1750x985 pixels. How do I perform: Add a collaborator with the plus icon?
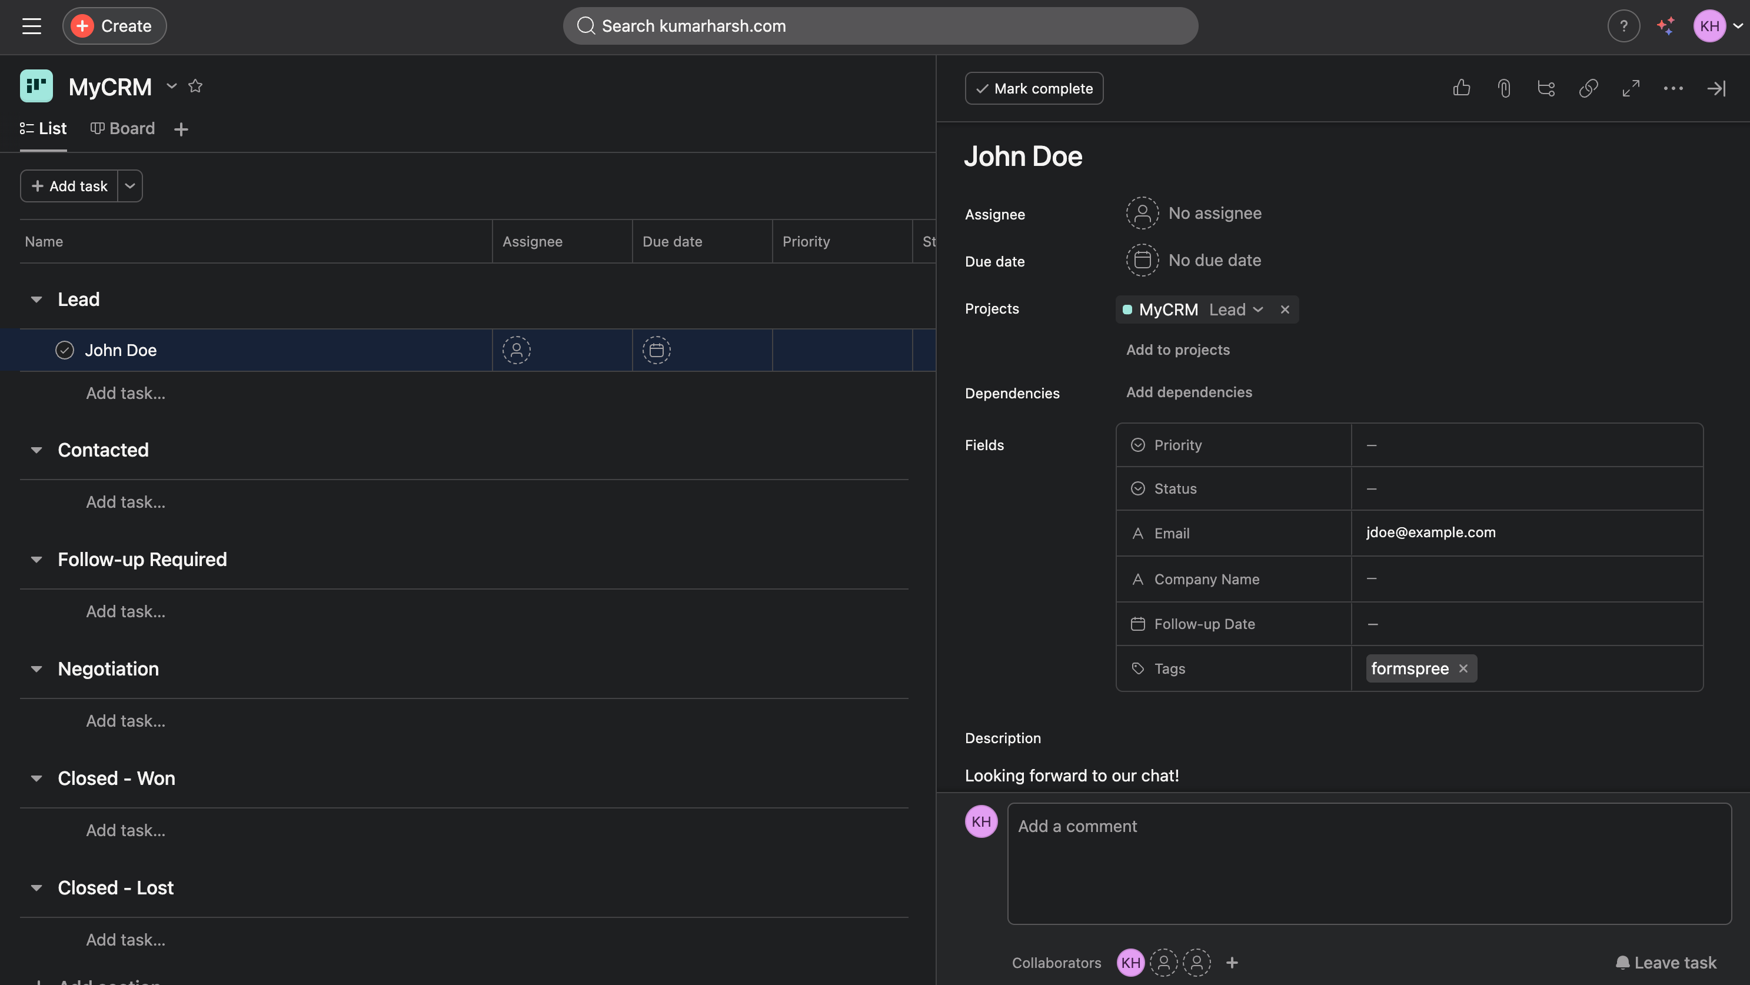tap(1232, 963)
